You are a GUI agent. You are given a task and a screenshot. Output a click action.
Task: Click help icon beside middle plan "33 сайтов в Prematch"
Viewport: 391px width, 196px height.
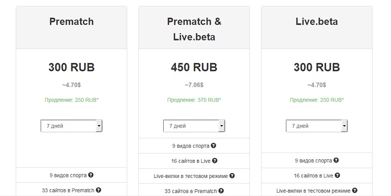(x=221, y=190)
